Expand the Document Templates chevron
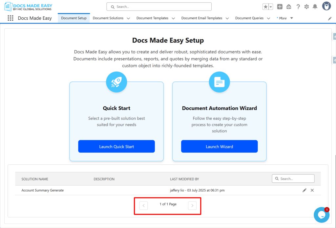 (x=173, y=18)
